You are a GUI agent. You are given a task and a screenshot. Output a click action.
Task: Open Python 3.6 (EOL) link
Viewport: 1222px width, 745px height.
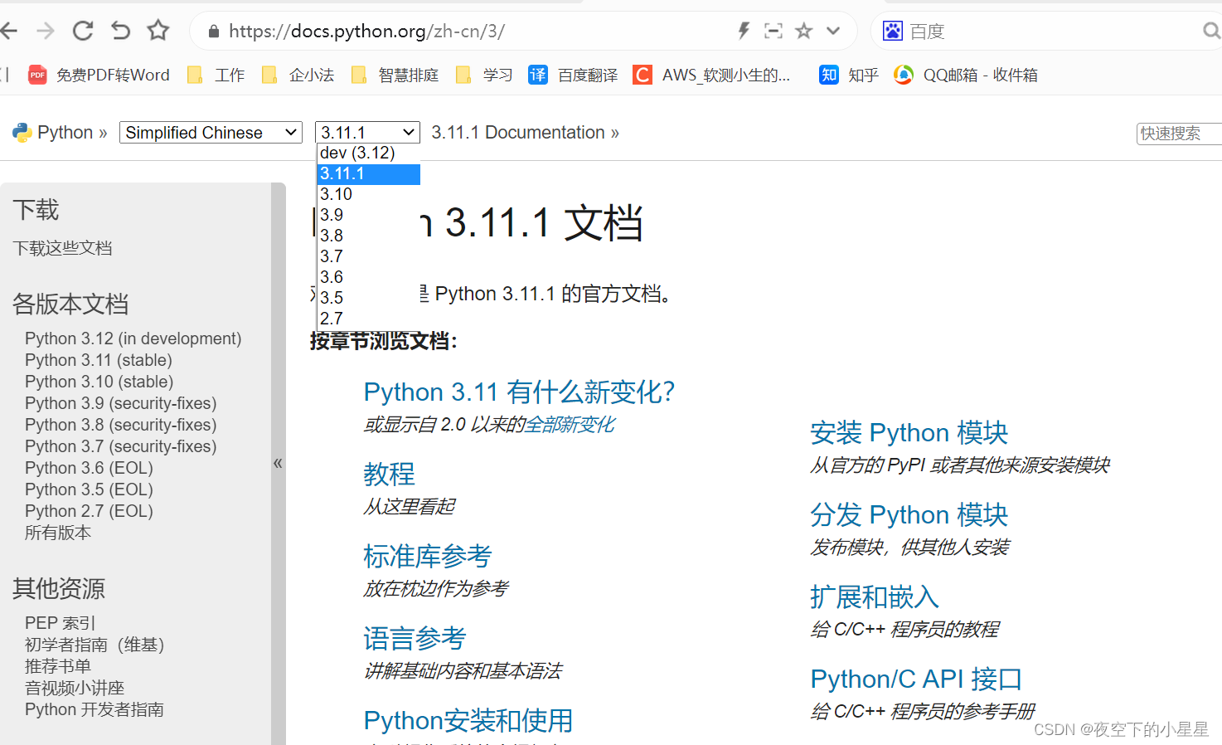tap(90, 468)
